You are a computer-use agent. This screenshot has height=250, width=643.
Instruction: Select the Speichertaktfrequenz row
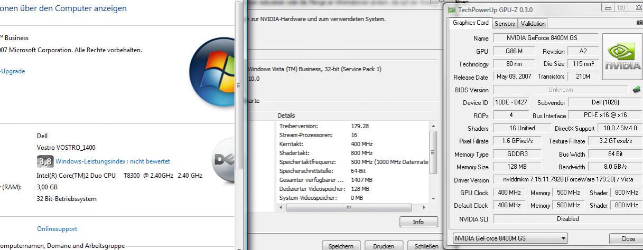point(352,162)
